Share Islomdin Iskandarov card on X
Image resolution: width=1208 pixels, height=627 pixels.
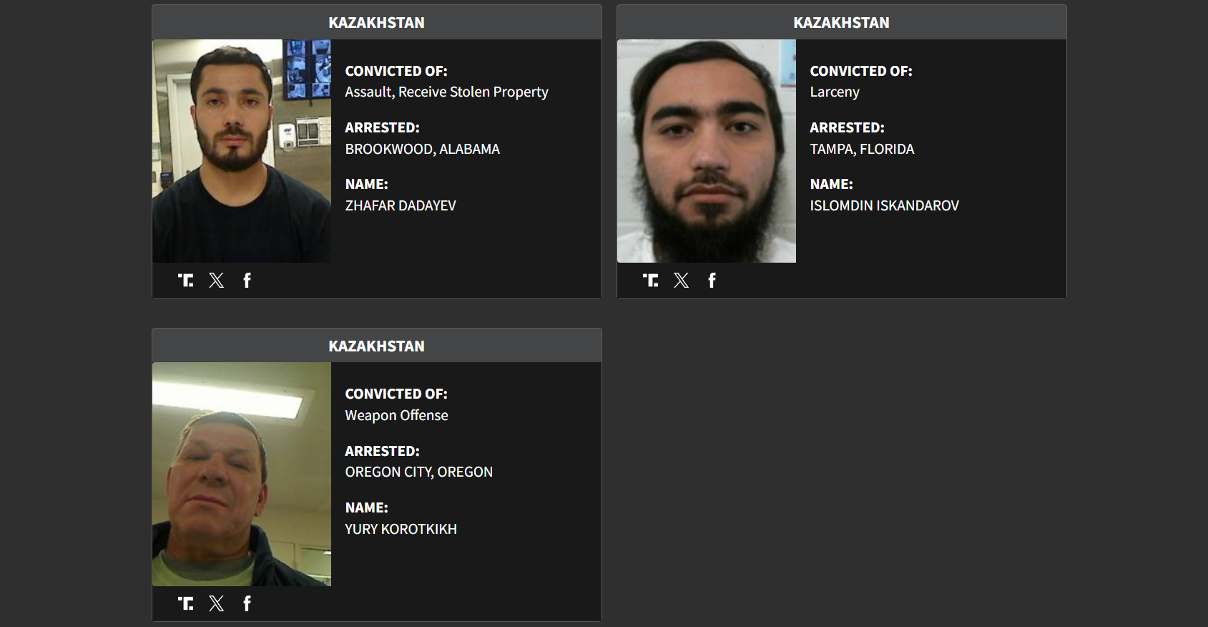[682, 281]
